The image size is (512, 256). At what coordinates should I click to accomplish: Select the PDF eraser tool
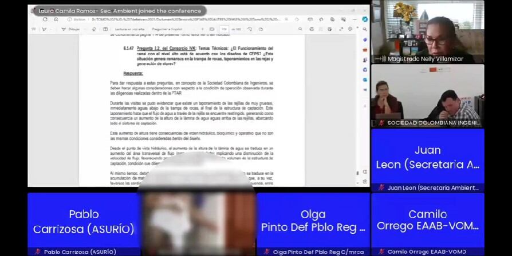94,29
